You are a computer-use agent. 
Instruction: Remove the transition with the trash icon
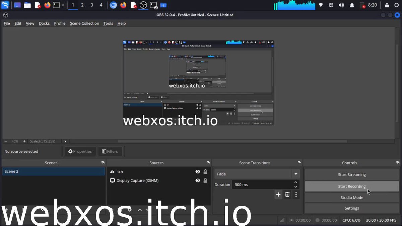287,195
